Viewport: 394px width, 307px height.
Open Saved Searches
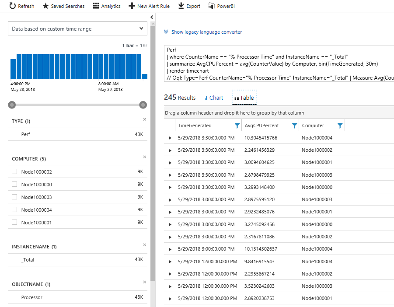pos(45,6)
